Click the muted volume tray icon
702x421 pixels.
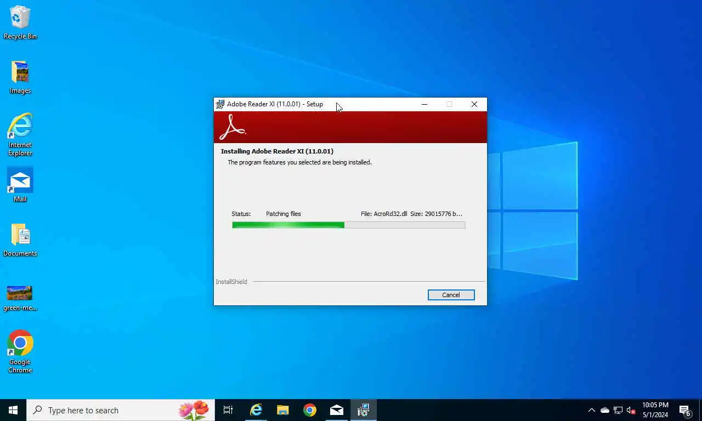pos(631,410)
